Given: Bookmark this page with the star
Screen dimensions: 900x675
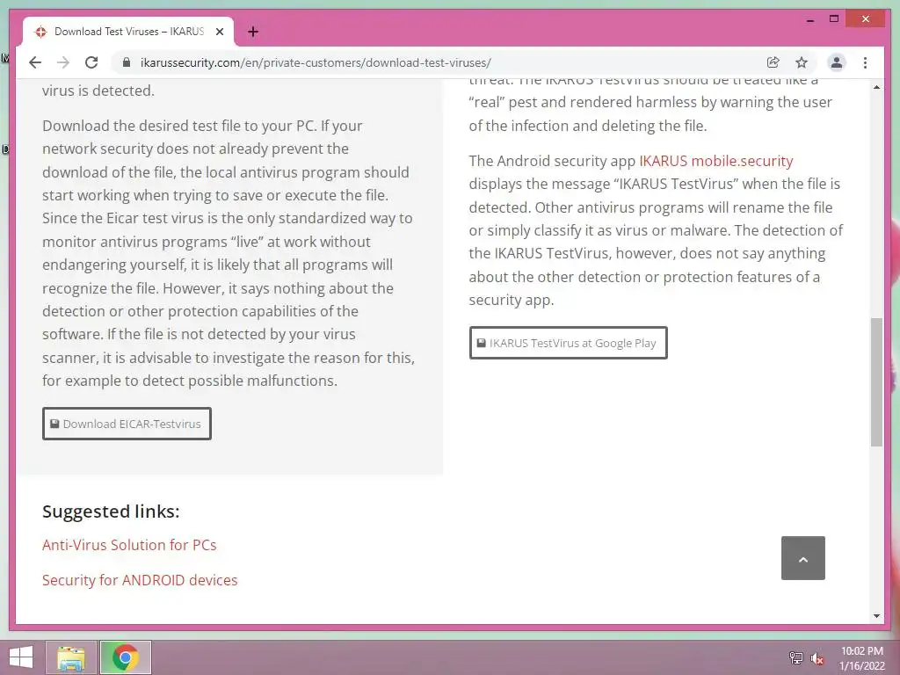Looking at the screenshot, I should click(x=802, y=62).
